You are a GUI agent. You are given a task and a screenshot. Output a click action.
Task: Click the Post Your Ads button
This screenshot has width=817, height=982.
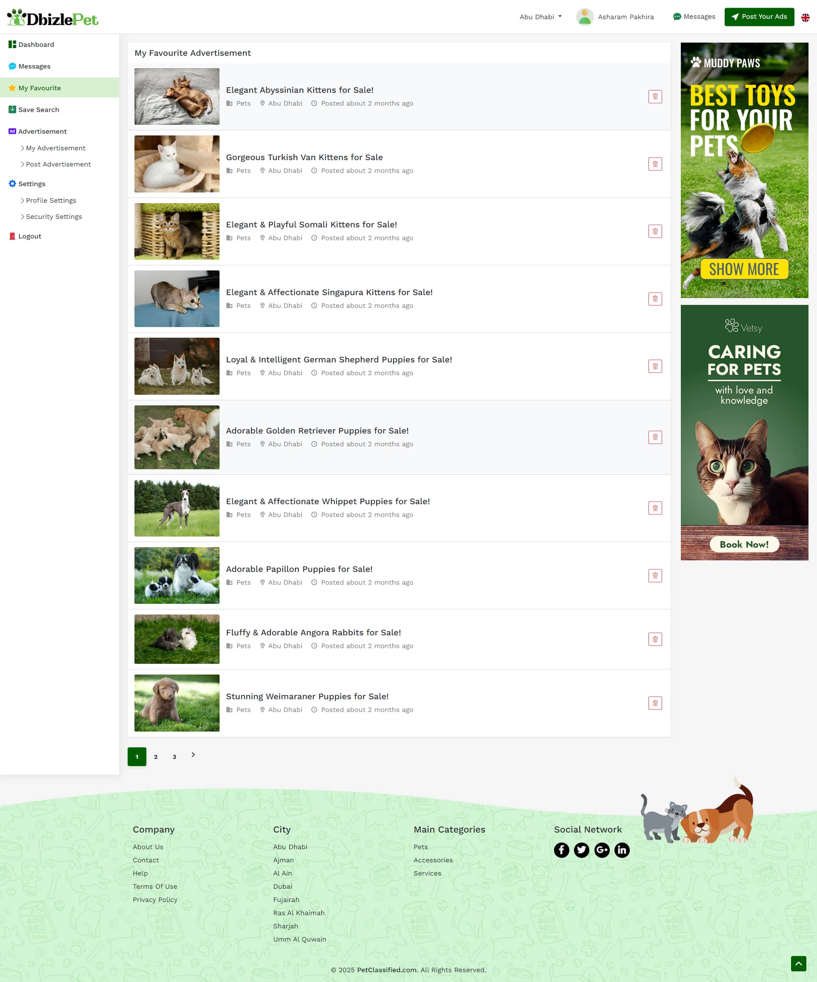pyautogui.click(x=759, y=17)
